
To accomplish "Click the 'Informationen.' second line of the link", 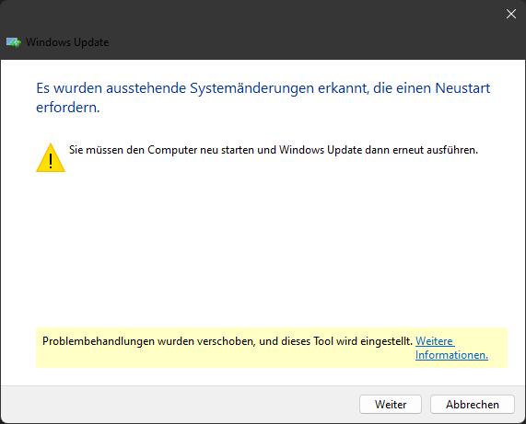I will 451,355.
